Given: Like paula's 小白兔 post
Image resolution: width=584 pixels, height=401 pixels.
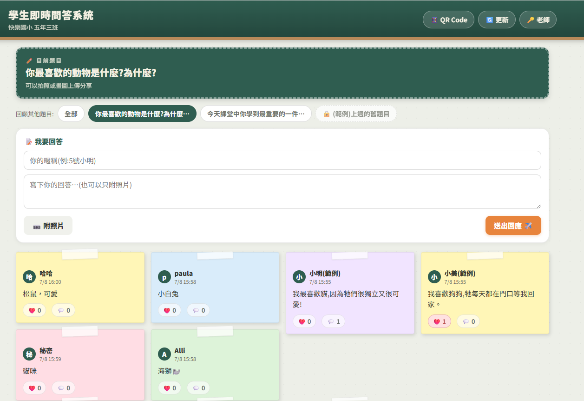Looking at the screenshot, I should click(x=170, y=310).
